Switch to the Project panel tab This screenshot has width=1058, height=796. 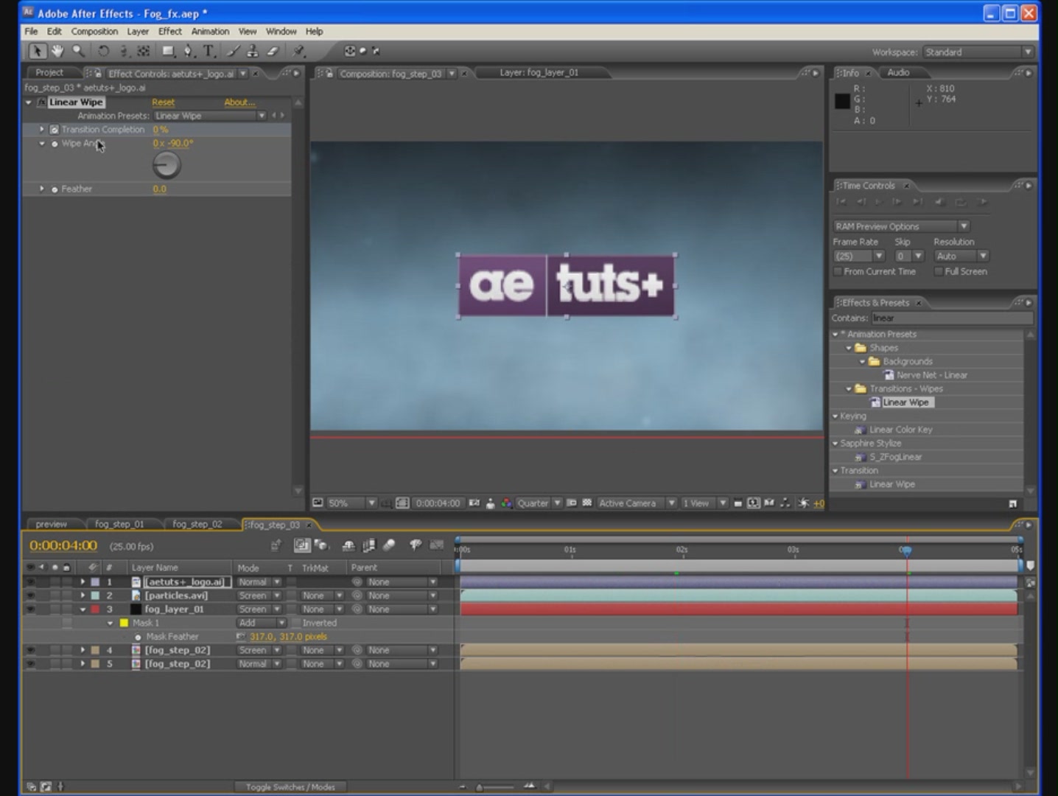coord(49,73)
